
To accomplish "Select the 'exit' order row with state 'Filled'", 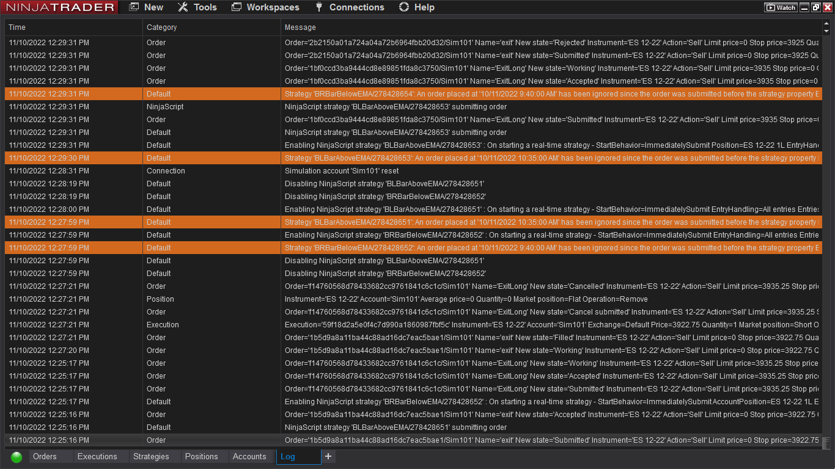I will [413, 338].
